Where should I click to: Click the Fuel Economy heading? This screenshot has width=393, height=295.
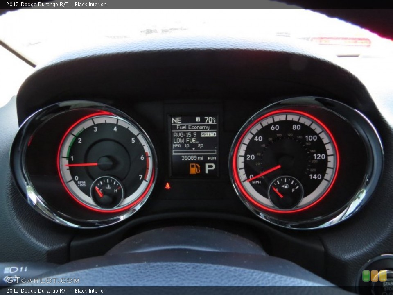193,127
